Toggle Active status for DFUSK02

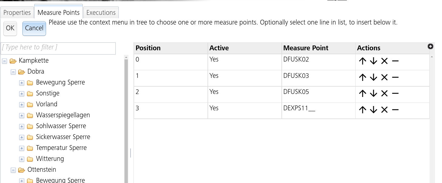point(214,59)
